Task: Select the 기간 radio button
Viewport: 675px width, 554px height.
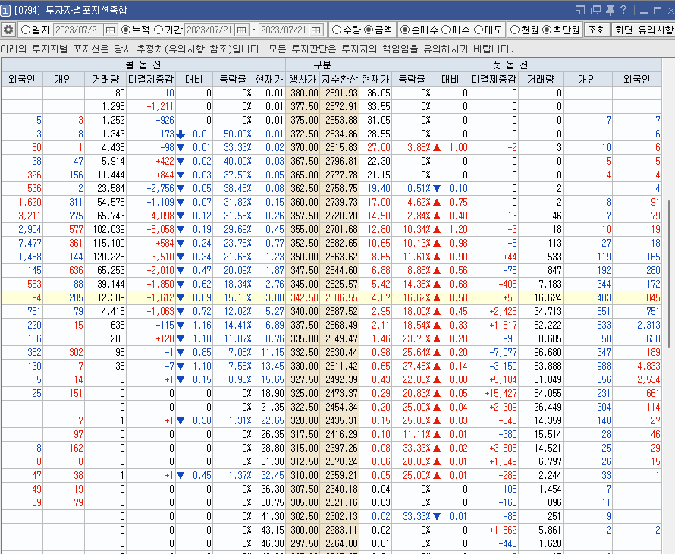Action: point(159,30)
